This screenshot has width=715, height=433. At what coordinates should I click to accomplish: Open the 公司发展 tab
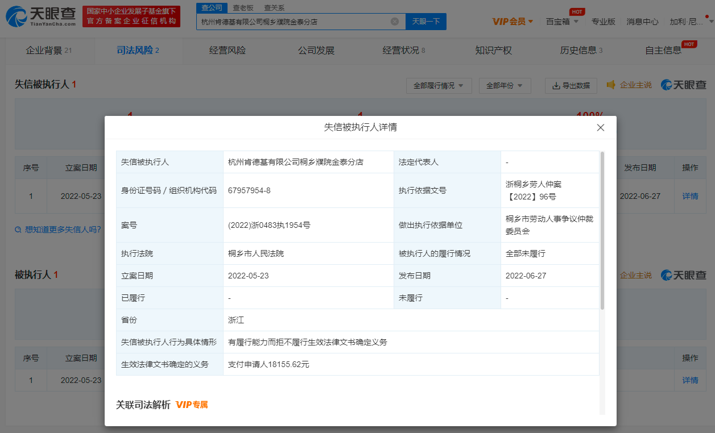[x=316, y=51]
